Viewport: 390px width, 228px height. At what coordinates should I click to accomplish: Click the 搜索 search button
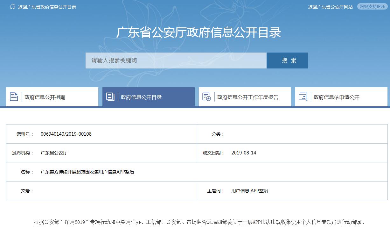287,60
